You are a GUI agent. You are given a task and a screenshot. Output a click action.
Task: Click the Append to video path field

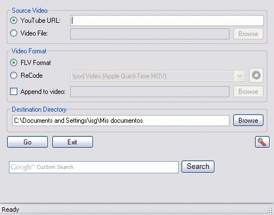[x=150, y=92]
